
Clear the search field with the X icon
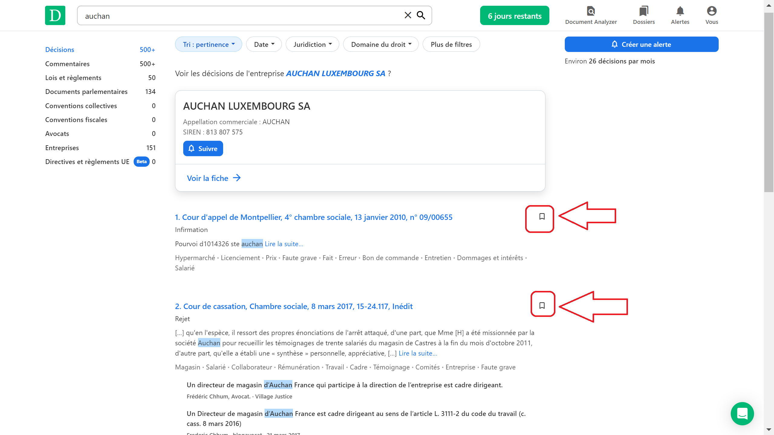[x=408, y=15]
